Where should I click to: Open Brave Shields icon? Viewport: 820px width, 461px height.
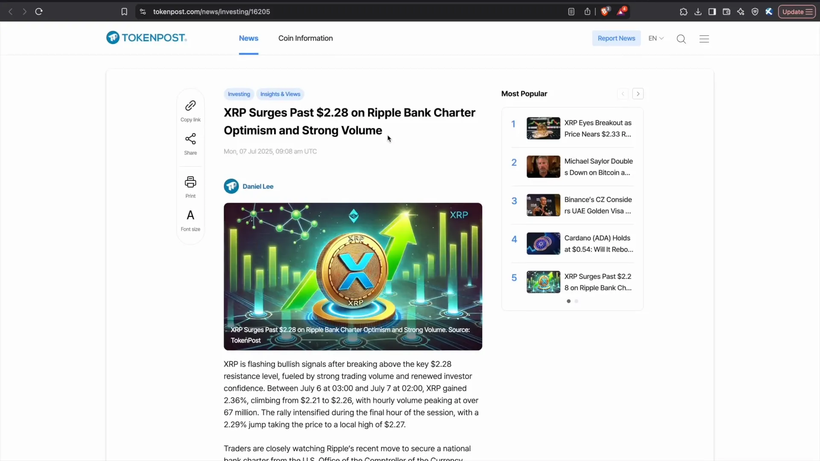[x=605, y=11]
